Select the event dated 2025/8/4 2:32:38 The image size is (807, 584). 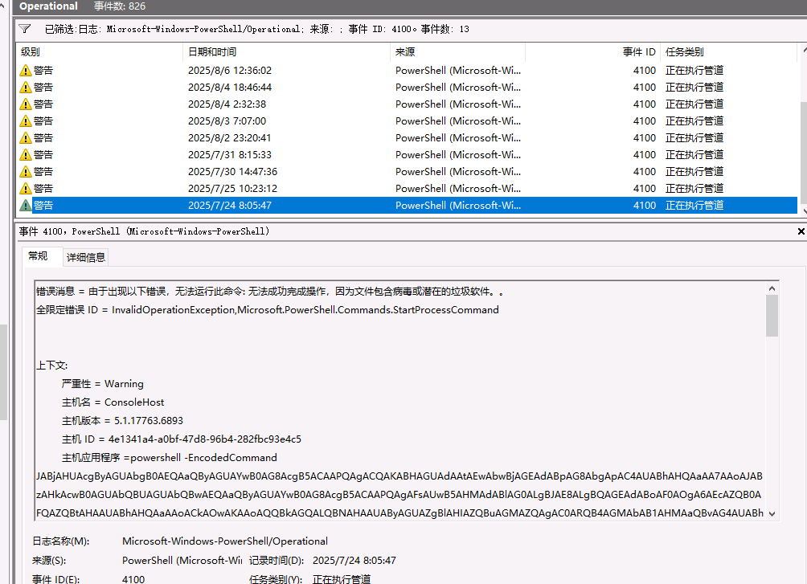click(x=227, y=104)
